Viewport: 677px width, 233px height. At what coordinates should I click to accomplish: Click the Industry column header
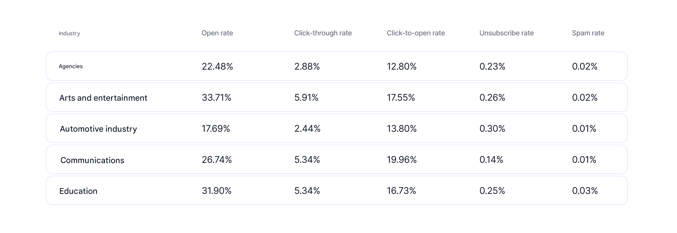click(x=69, y=33)
